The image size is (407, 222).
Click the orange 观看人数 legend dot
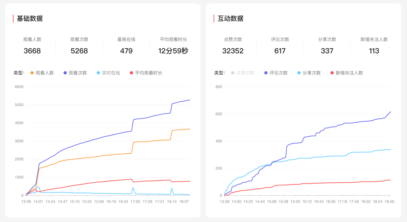pos(32,73)
